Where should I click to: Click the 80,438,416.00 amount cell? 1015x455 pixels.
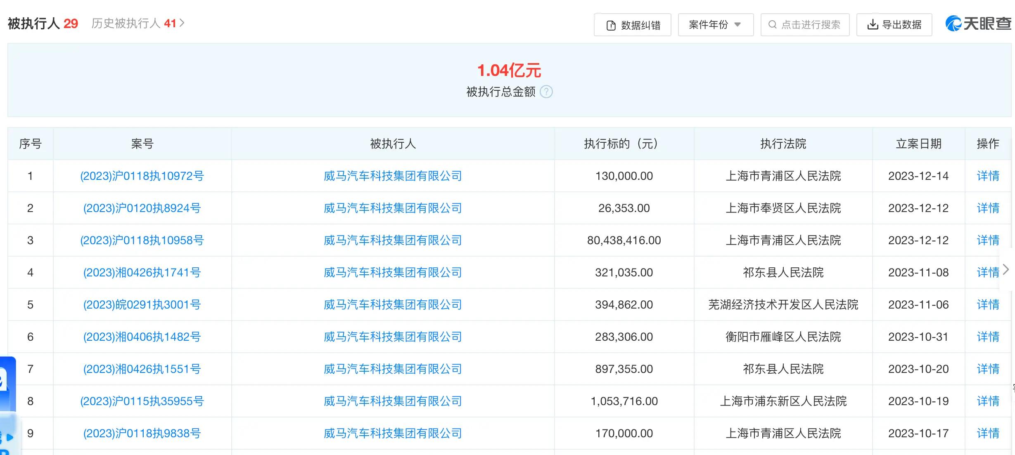tap(624, 240)
